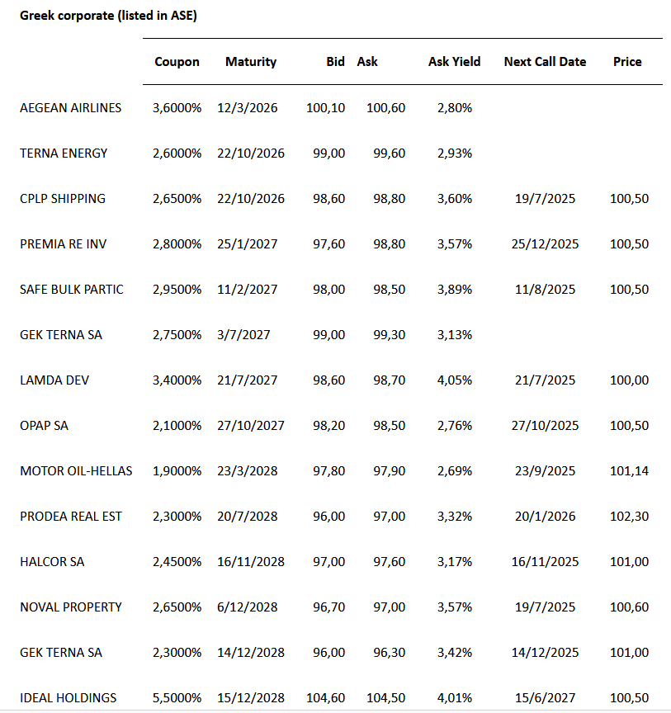671x713 pixels.
Task: Select the IDEAL HOLDINGS row label
Action: coord(69,698)
